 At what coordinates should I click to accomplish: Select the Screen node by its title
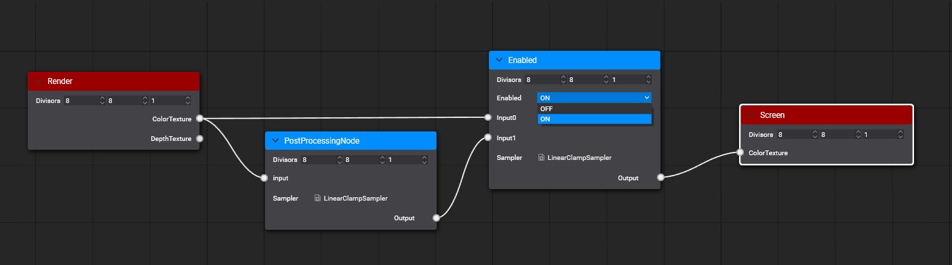[772, 115]
